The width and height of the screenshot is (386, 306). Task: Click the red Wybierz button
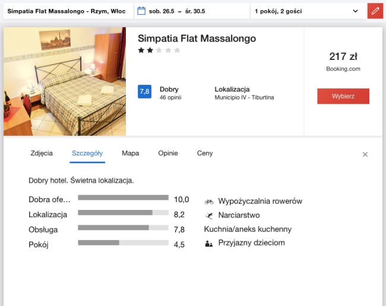coord(343,96)
